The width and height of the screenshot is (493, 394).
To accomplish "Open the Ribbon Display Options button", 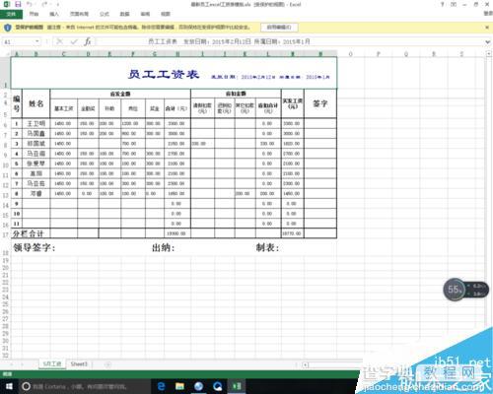I will pyautogui.click(x=454, y=4).
